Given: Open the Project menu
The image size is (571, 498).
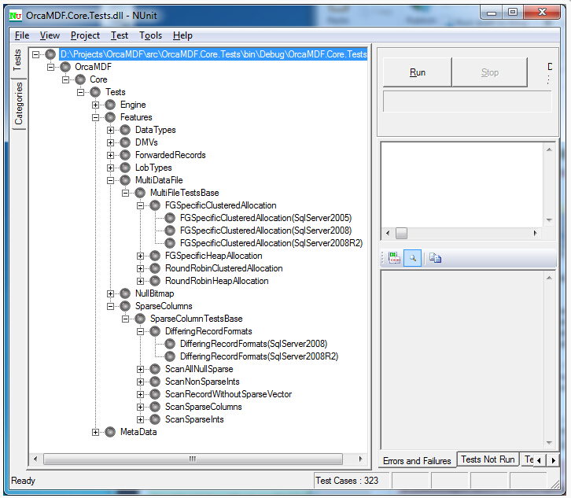Looking at the screenshot, I should click(85, 35).
